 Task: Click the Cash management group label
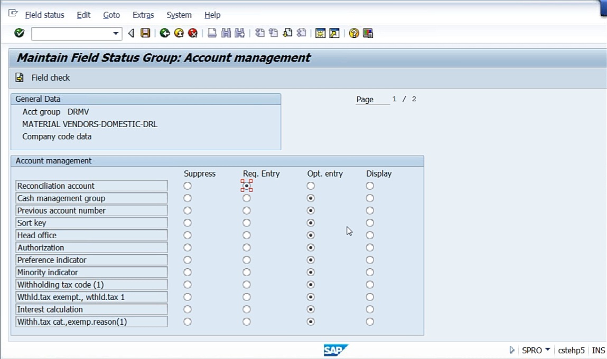(91, 198)
